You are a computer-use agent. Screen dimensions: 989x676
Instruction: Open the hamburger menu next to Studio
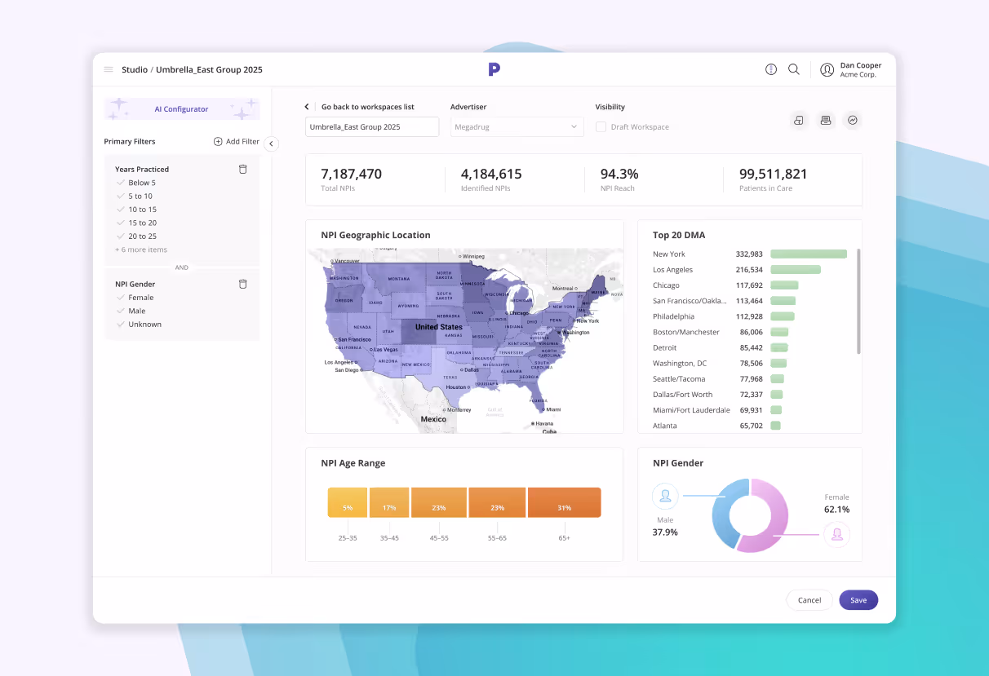coord(108,69)
